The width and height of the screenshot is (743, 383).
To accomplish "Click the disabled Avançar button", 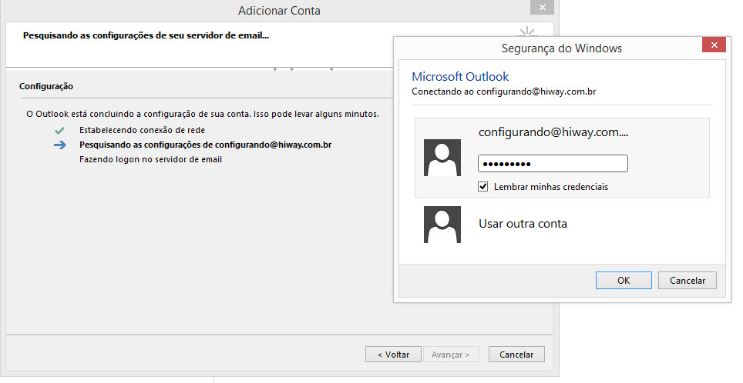I will 450,354.
